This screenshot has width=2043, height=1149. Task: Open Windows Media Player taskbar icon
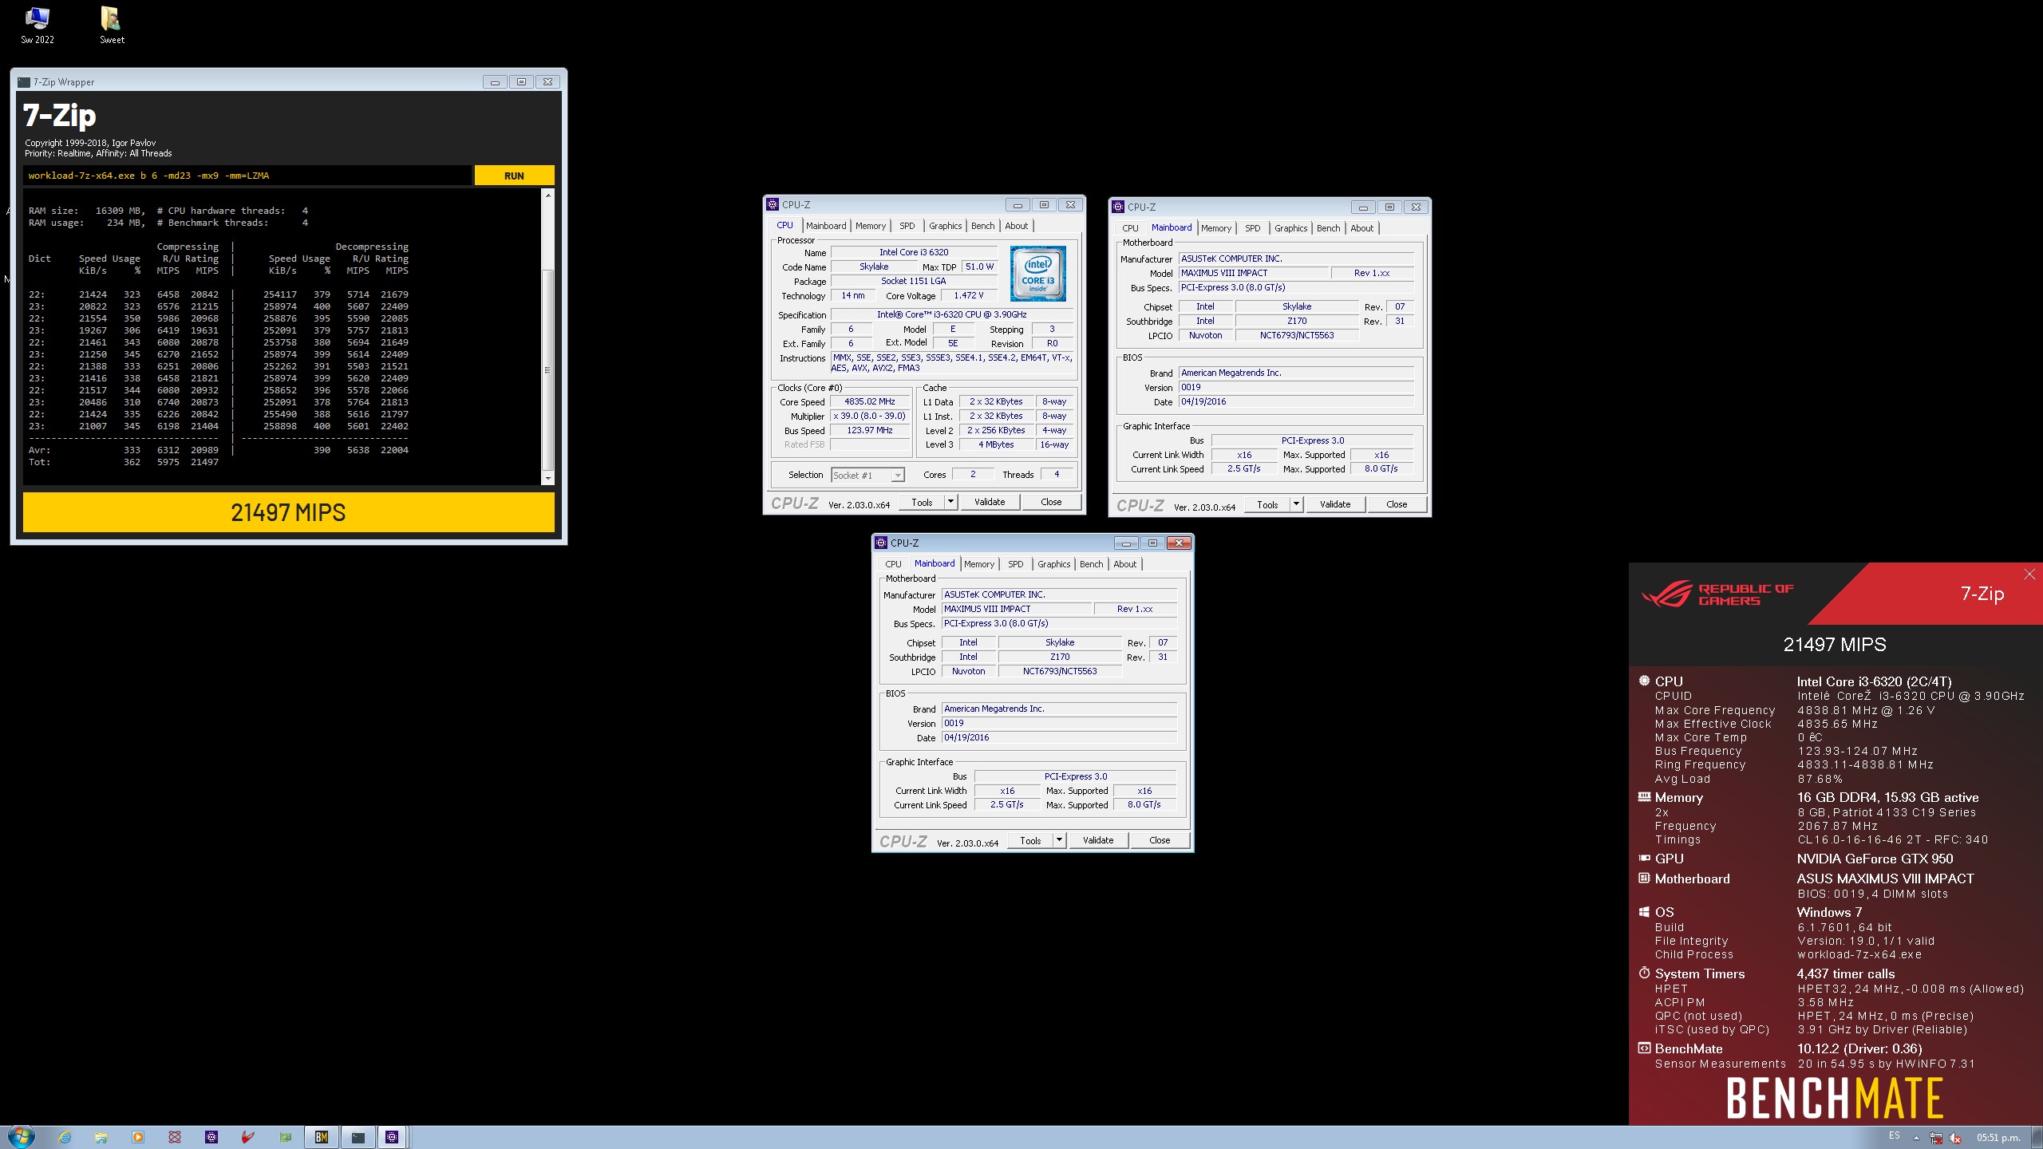[x=138, y=1137]
